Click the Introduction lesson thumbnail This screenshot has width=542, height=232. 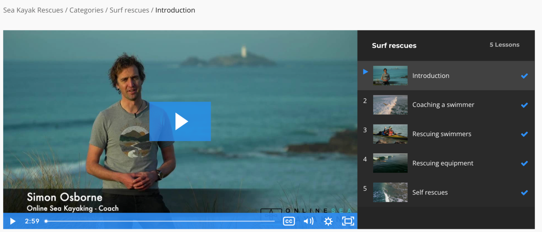(x=390, y=76)
